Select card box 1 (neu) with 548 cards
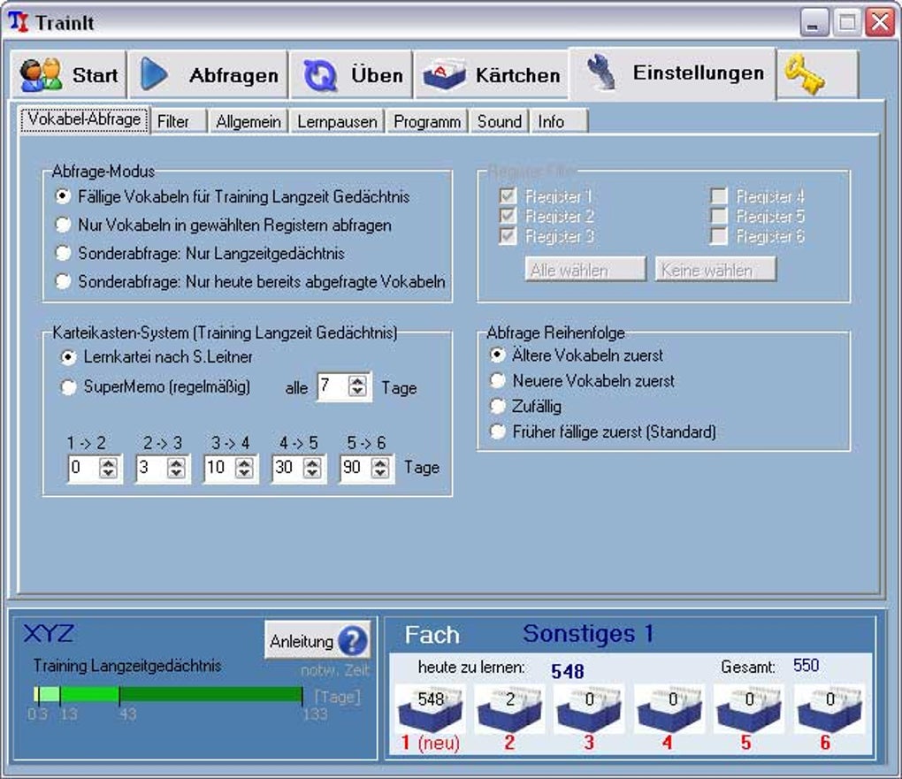 click(x=431, y=709)
